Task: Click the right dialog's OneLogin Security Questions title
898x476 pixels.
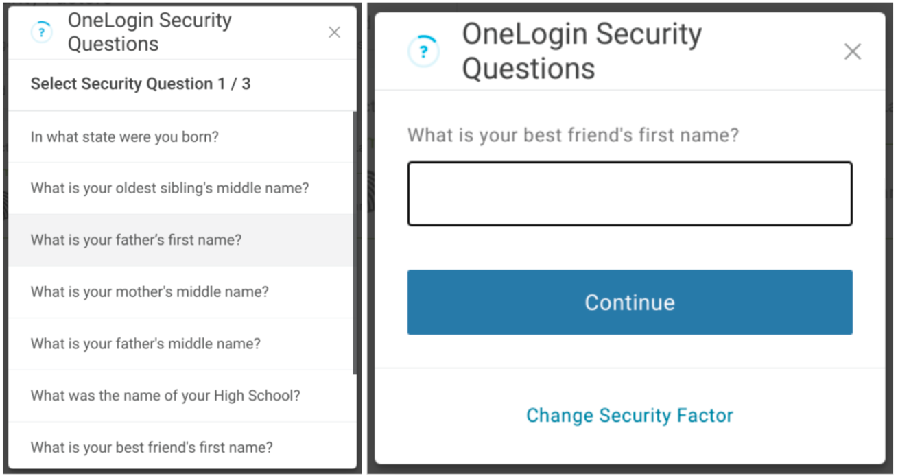Action: [x=582, y=51]
